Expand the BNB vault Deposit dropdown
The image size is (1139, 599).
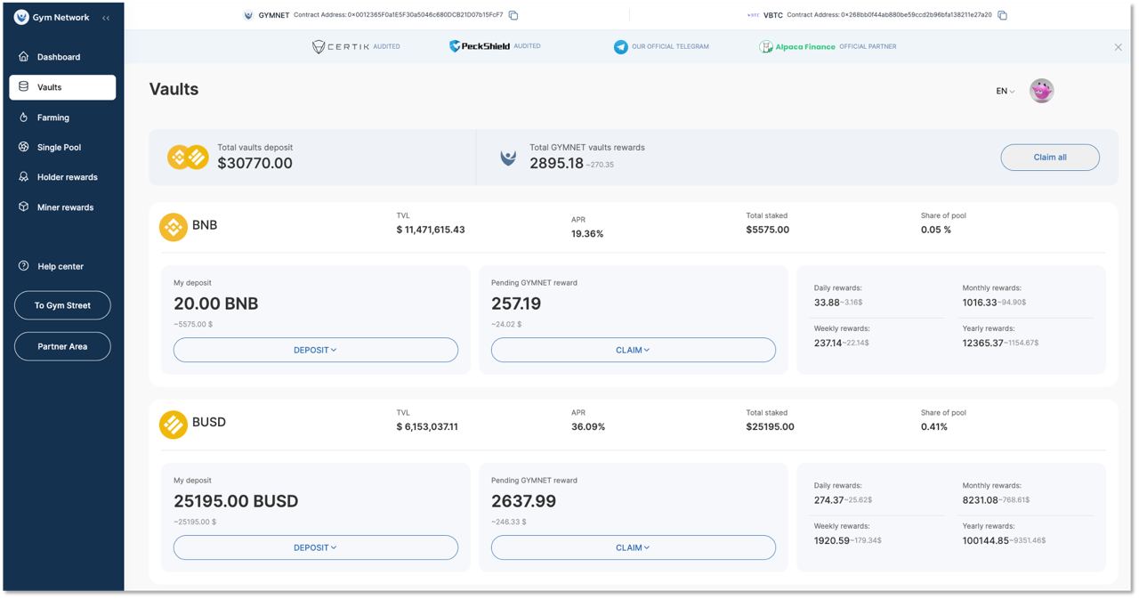click(x=315, y=350)
